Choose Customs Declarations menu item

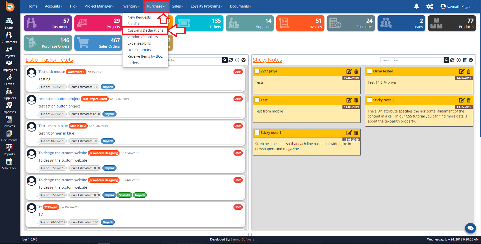(x=145, y=30)
